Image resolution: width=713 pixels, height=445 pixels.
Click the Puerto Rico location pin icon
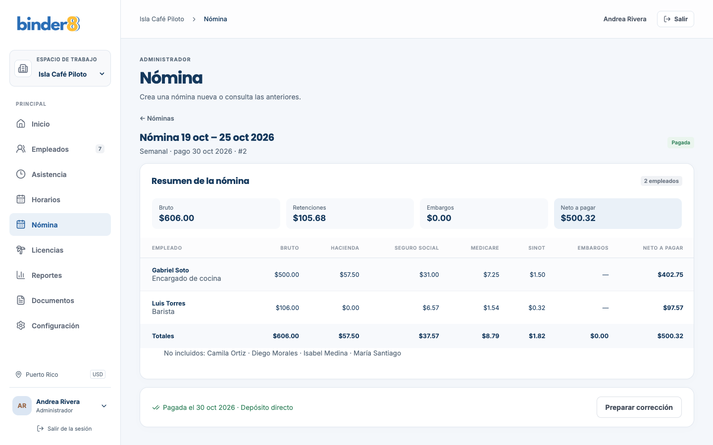coord(19,374)
